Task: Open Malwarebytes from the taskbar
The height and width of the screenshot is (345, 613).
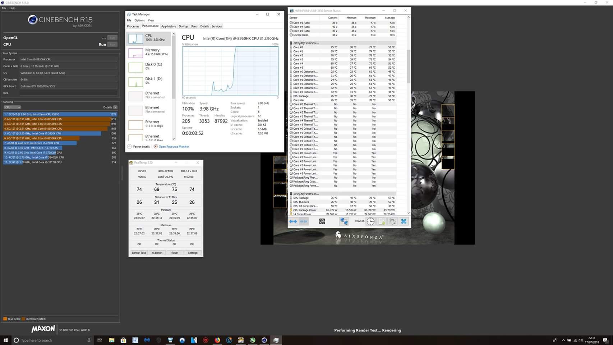Action: (x=147, y=340)
